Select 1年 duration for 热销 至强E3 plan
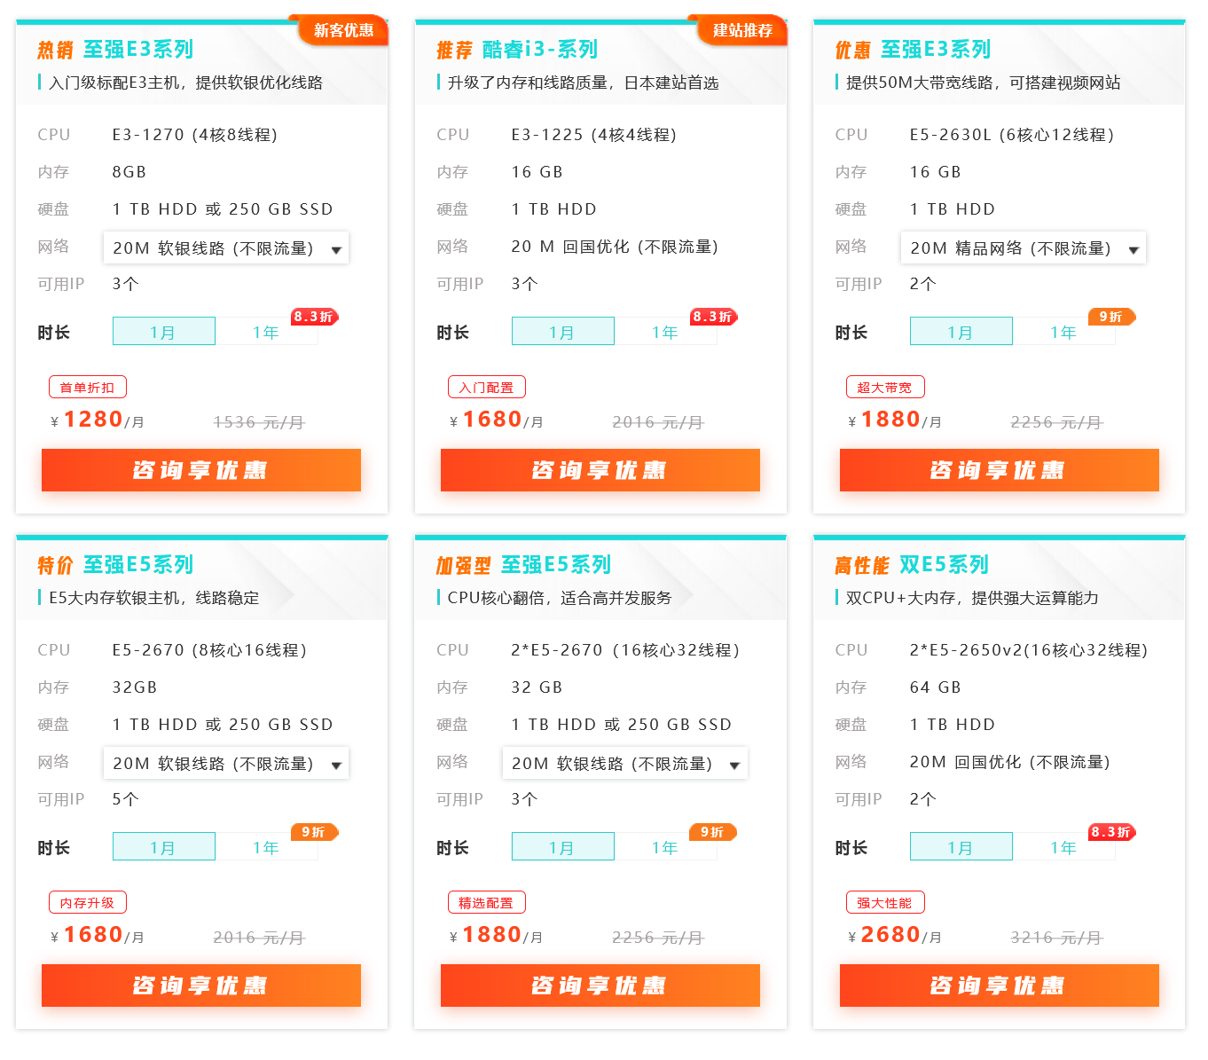 click(x=266, y=332)
